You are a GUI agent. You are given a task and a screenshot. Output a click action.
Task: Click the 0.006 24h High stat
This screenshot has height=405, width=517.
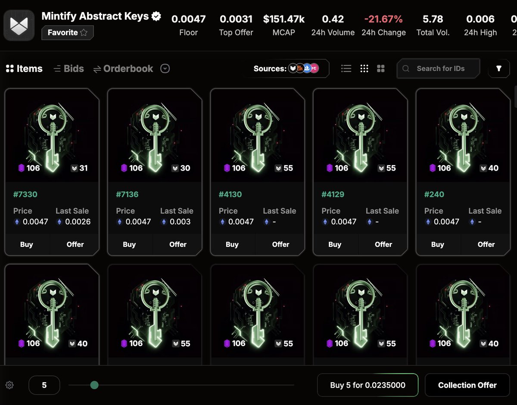pos(480,25)
